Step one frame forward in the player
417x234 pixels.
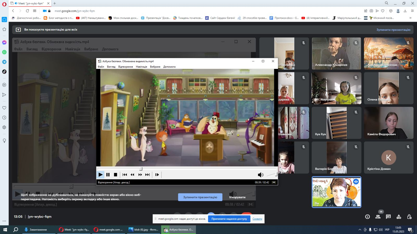[157, 175]
